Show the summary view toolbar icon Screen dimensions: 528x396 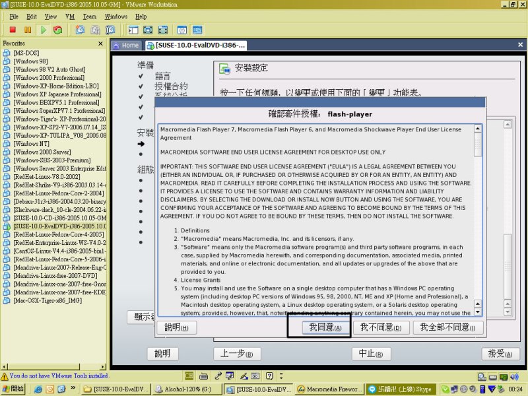[x=182, y=30]
